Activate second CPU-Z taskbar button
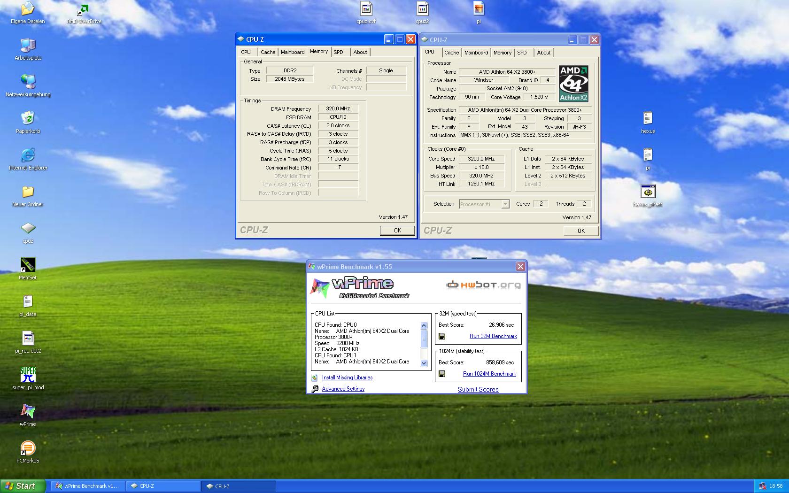Screen dimensions: 789x493 click(x=238, y=486)
